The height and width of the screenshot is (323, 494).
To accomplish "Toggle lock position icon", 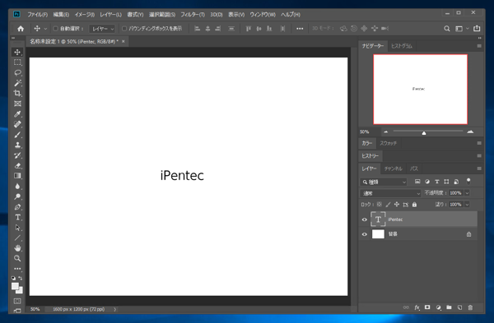I will click(x=397, y=205).
